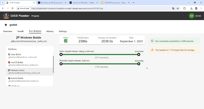Click the 1705 seconds label

[101, 67]
